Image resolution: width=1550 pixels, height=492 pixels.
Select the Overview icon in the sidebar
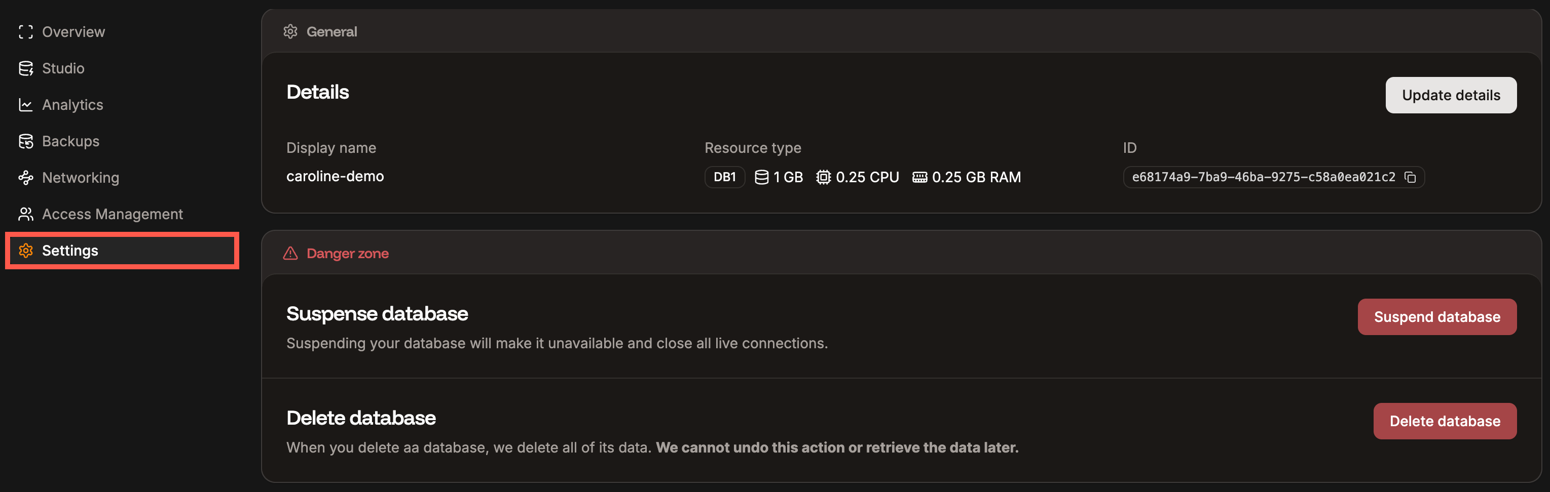pyautogui.click(x=25, y=31)
